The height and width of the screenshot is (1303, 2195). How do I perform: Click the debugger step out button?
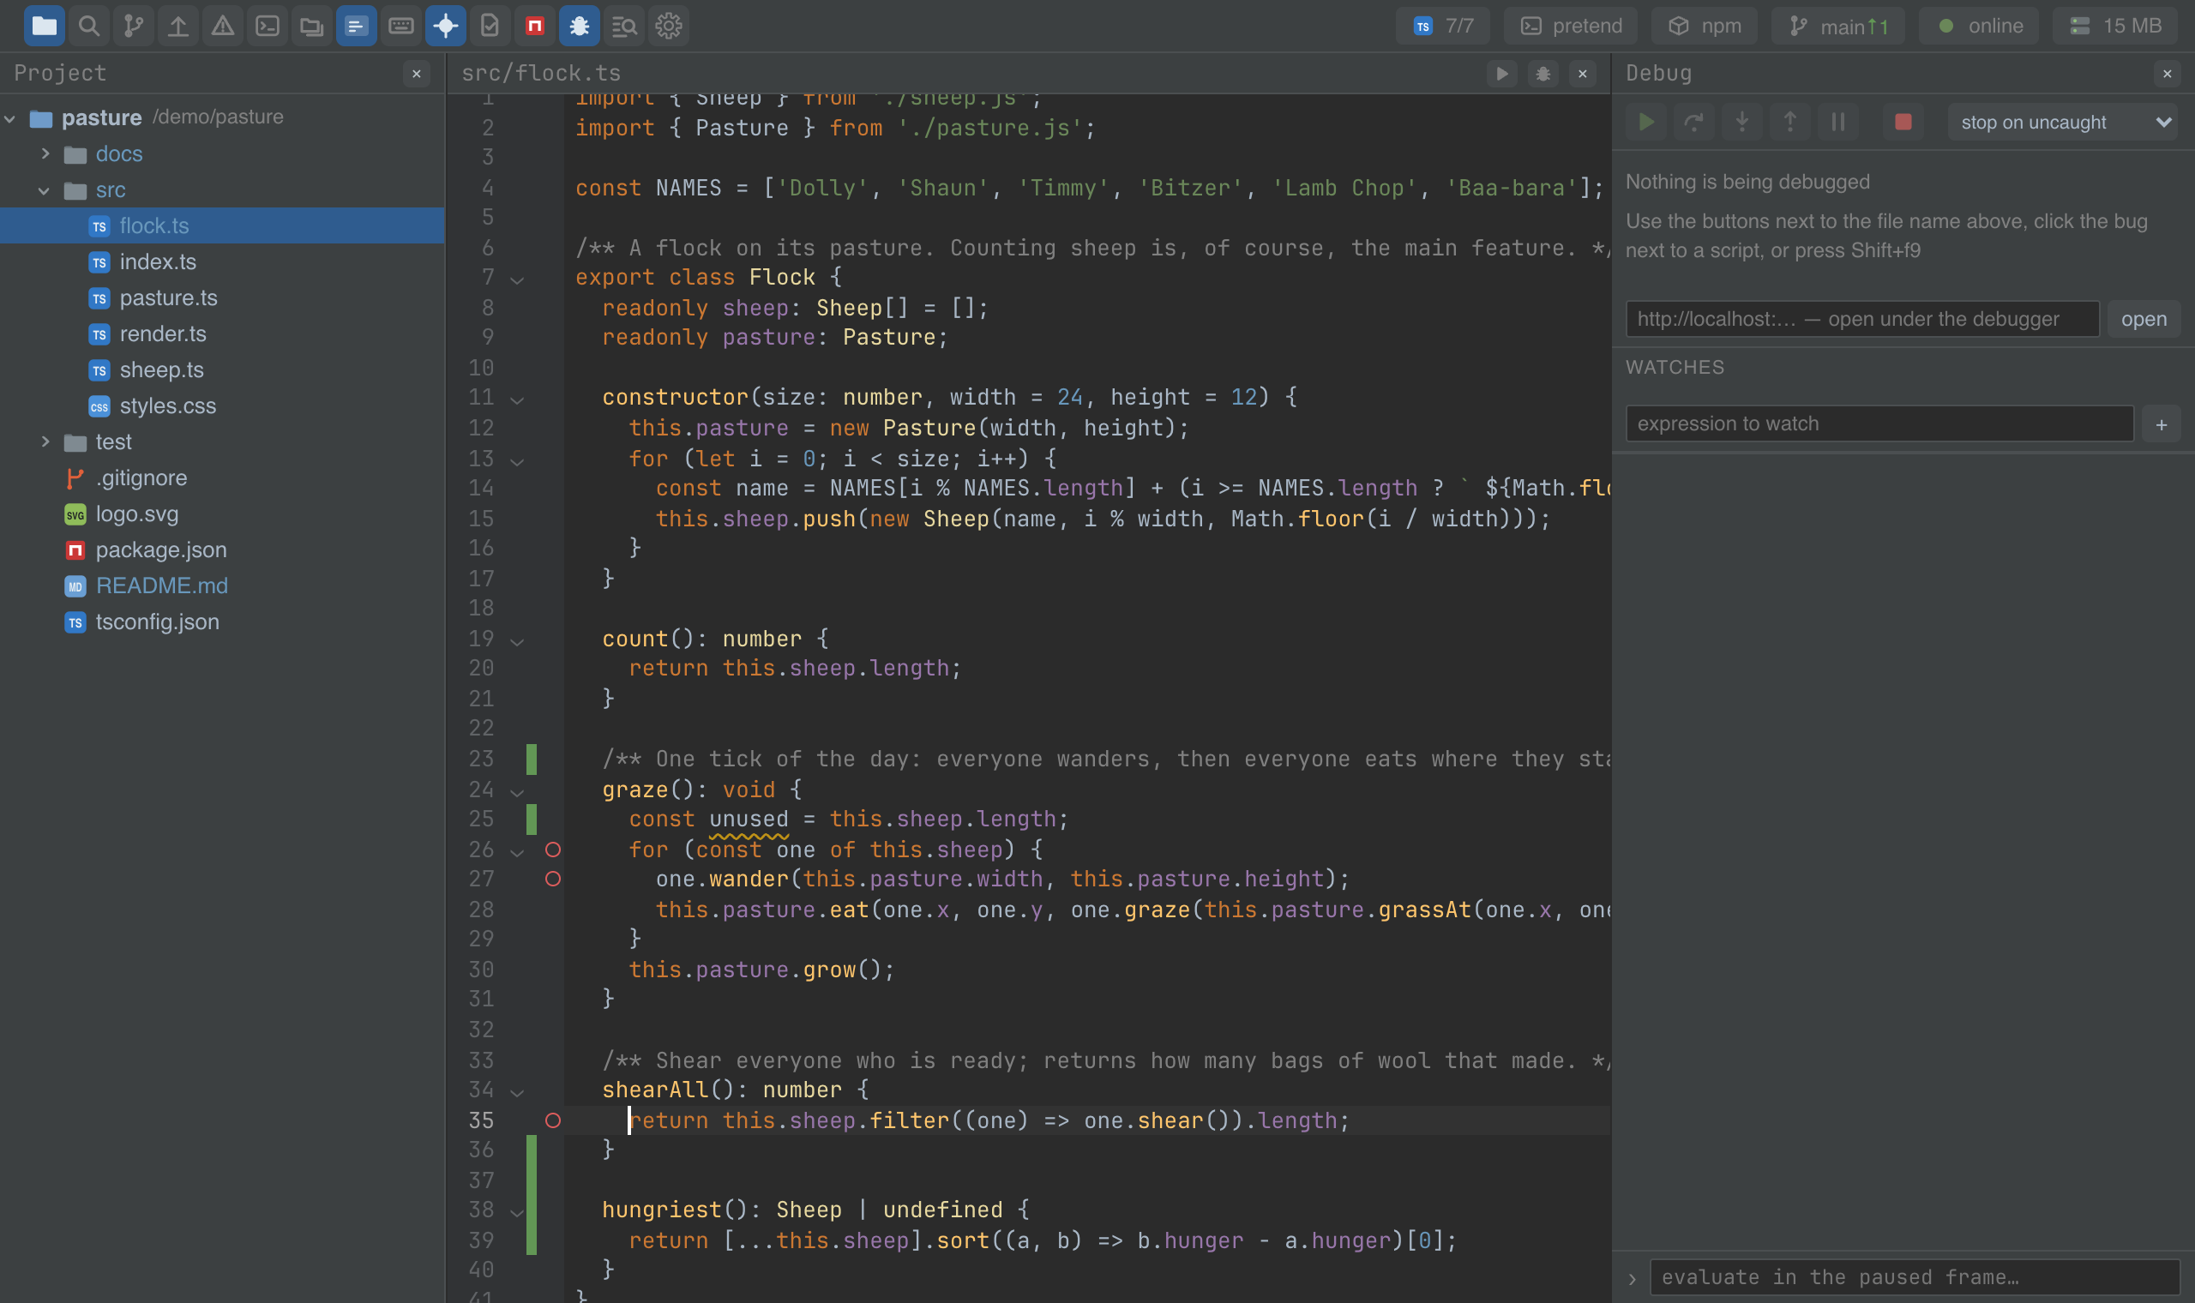1790,121
